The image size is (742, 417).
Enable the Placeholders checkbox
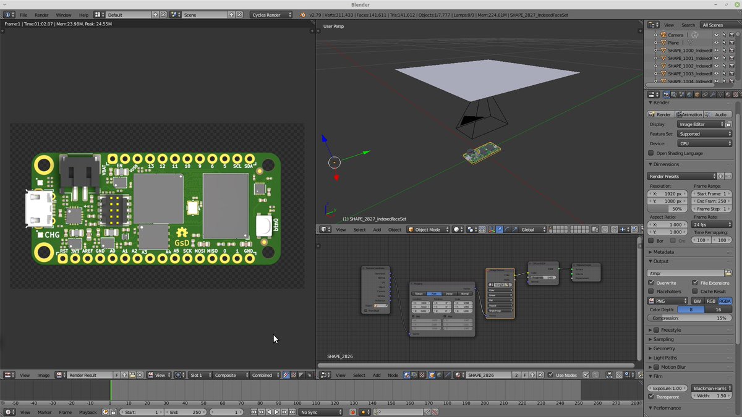click(x=651, y=292)
